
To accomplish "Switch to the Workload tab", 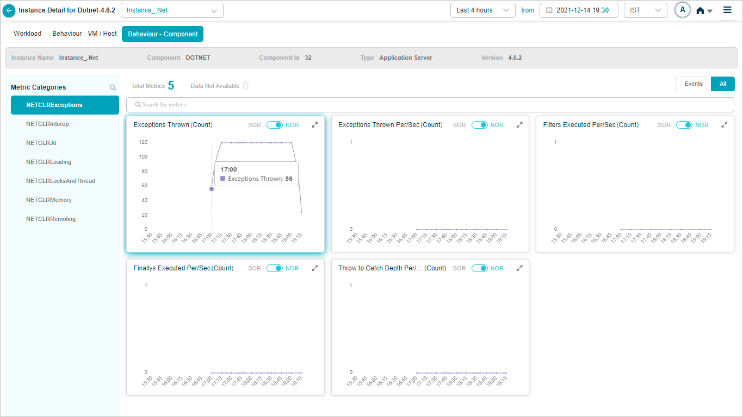I will [27, 34].
